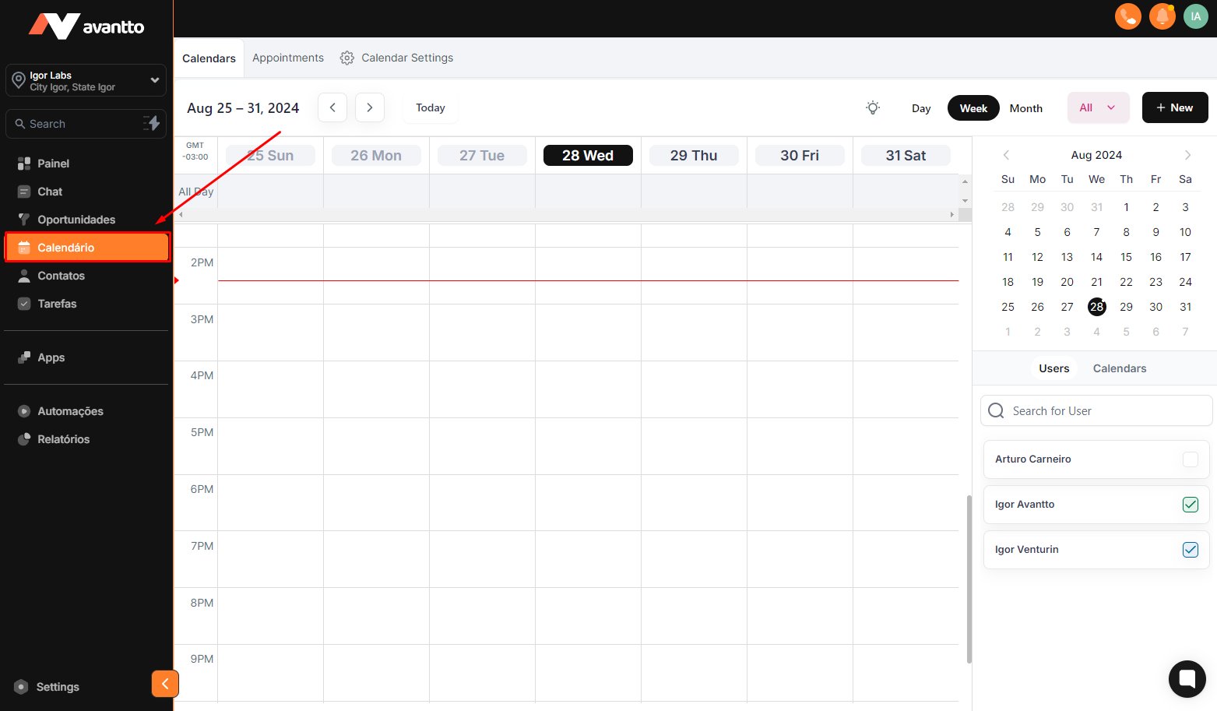Image resolution: width=1217 pixels, height=711 pixels.
Task: Open the All filter dropdown
Action: [x=1097, y=108]
